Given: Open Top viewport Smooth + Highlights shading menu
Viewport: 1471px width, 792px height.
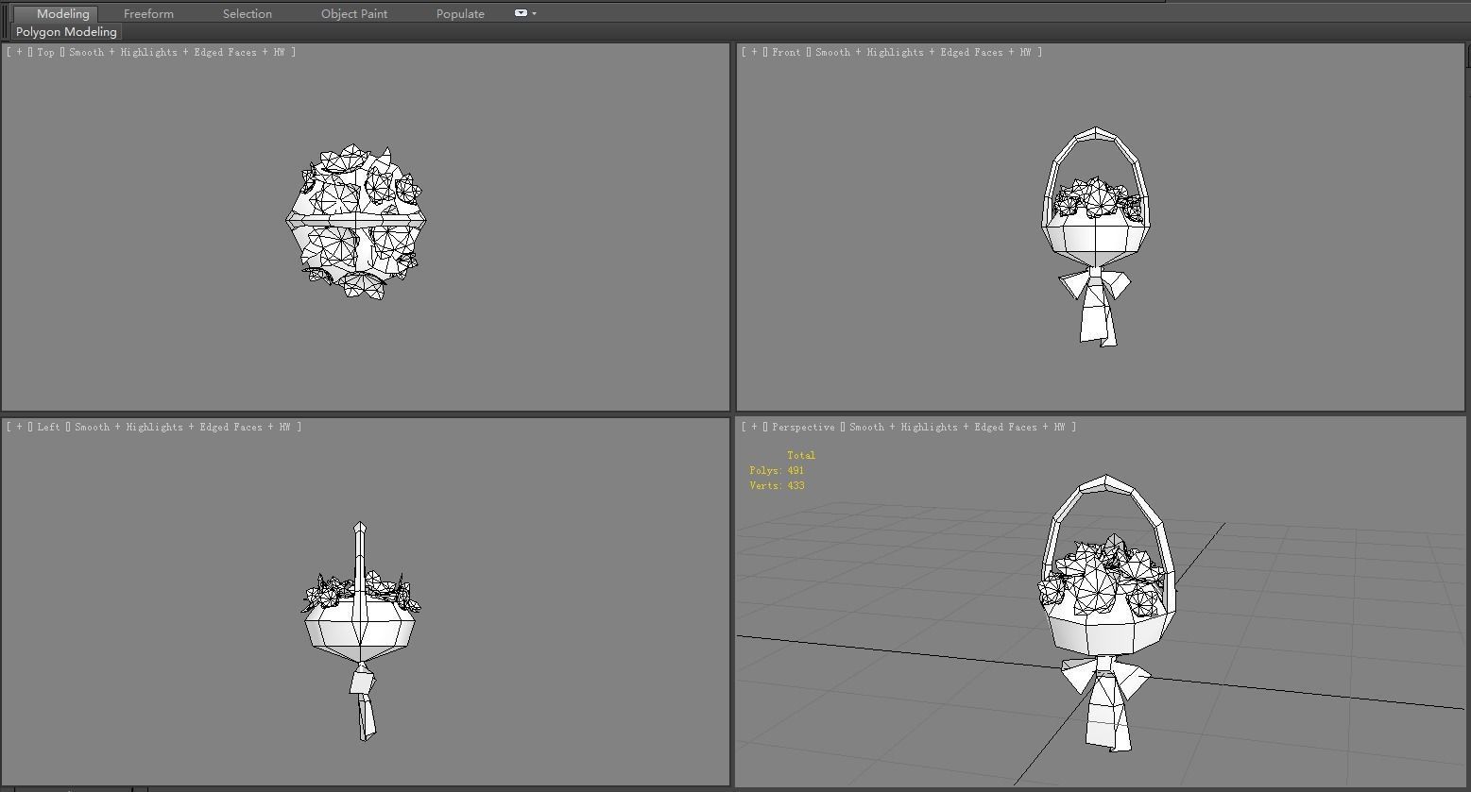Looking at the screenshot, I should [176, 52].
